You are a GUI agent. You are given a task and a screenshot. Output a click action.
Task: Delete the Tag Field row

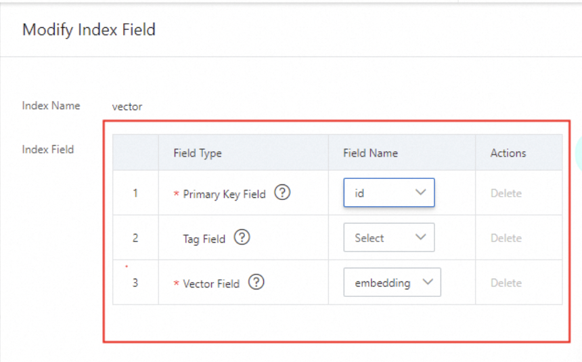click(506, 238)
